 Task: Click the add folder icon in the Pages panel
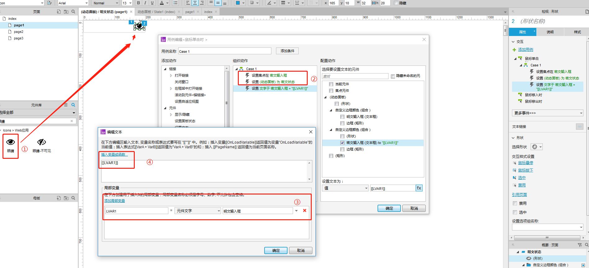point(66,11)
